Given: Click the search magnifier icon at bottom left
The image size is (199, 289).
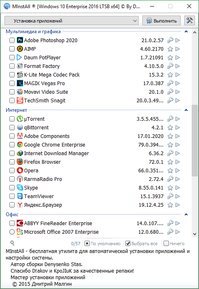Looking at the screenshot, I should click(12, 243).
